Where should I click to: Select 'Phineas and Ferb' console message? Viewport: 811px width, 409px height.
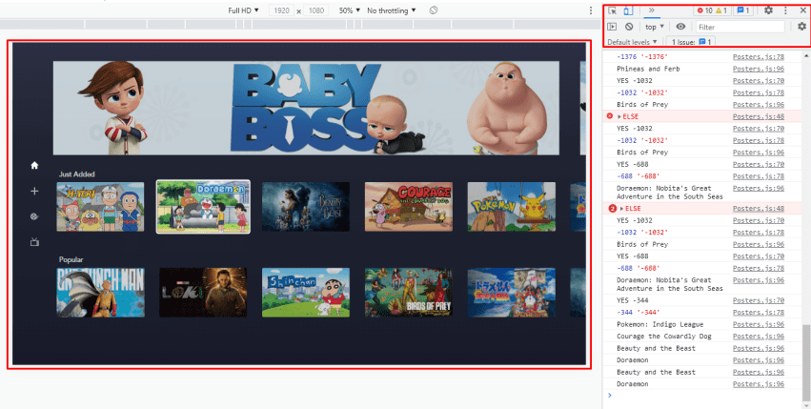click(x=648, y=69)
